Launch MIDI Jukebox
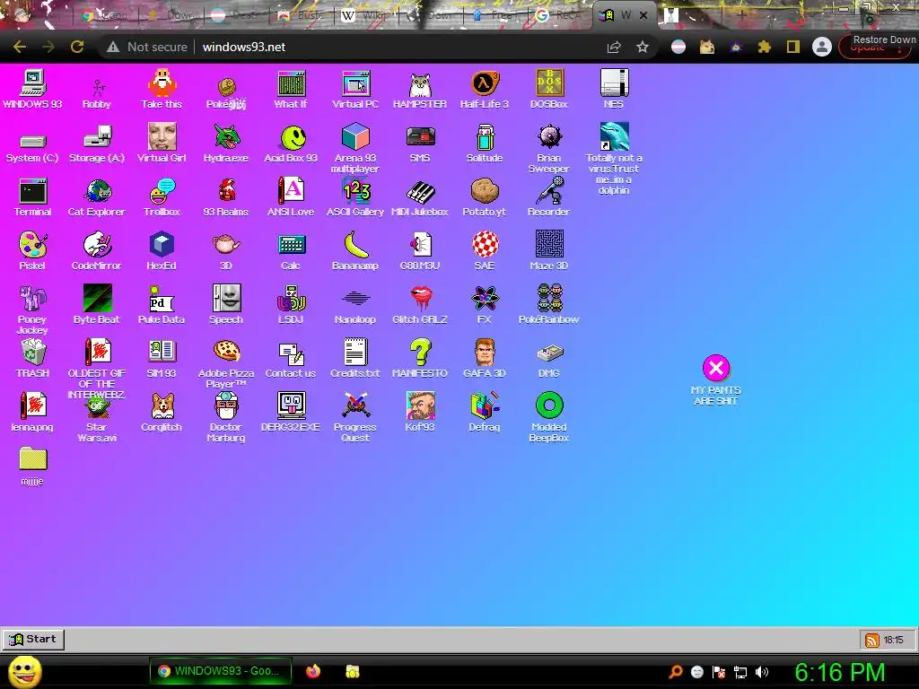The width and height of the screenshot is (919, 689). pyautogui.click(x=420, y=191)
